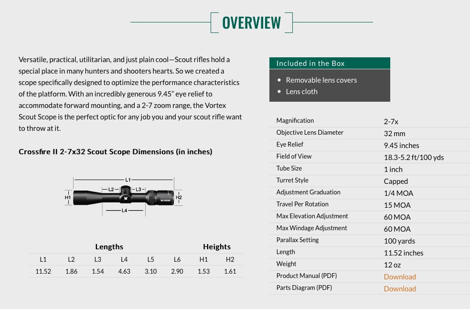The height and width of the screenshot is (309, 470).
Task: Click the '15 MOA' value
Action: [x=397, y=205]
